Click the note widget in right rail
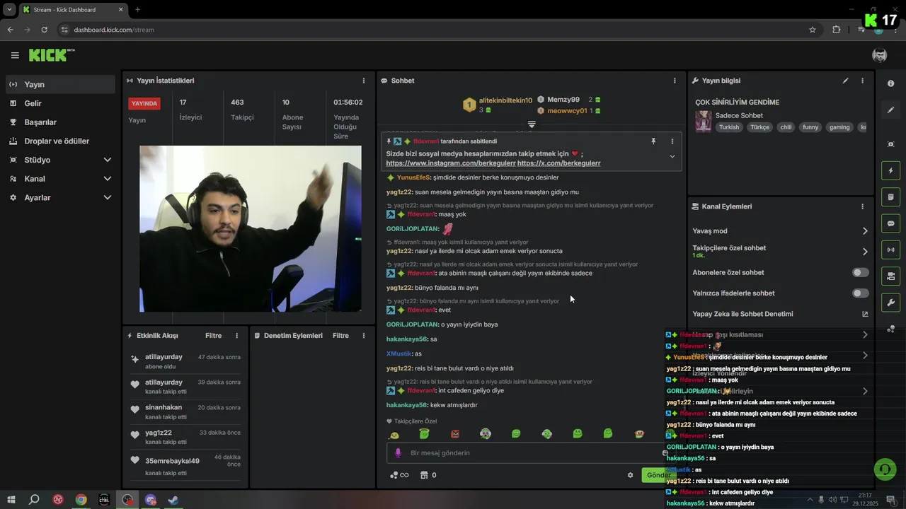This screenshot has width=906, height=509. [x=890, y=197]
